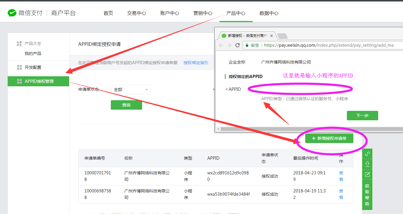Click the 新增授权申请单 button

[x=329, y=138]
